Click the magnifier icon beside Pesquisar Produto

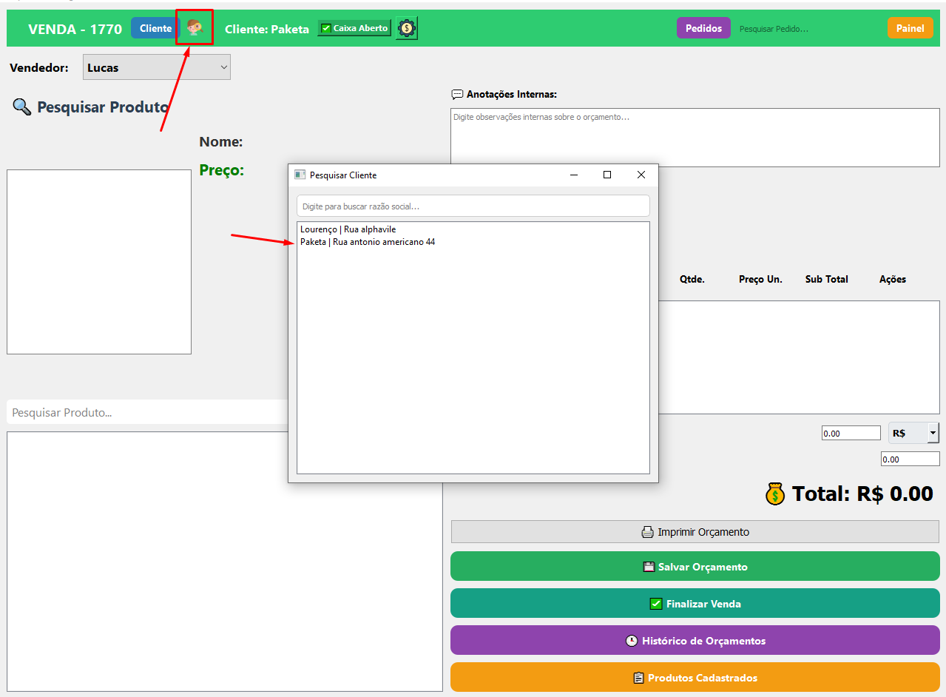(21, 107)
